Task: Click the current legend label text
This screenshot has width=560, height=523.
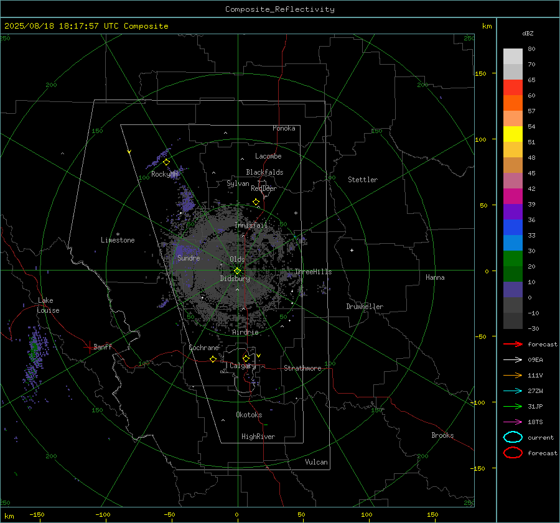Action: (540, 438)
